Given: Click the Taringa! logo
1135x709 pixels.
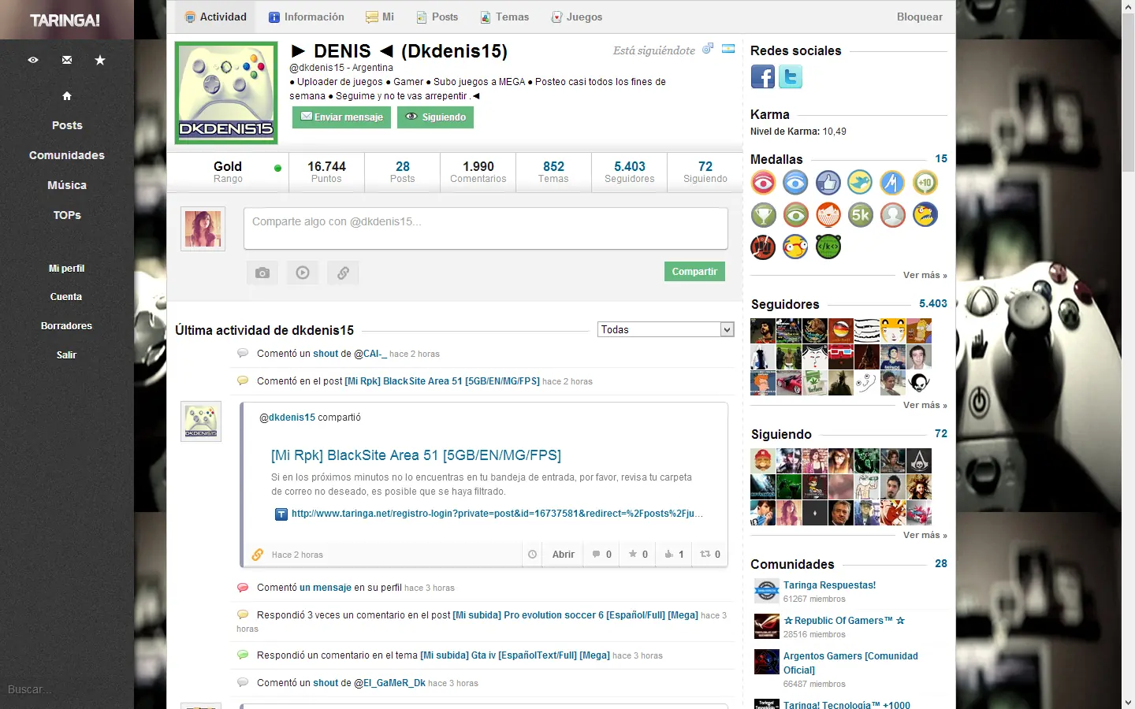Looking at the screenshot, I should (65, 20).
